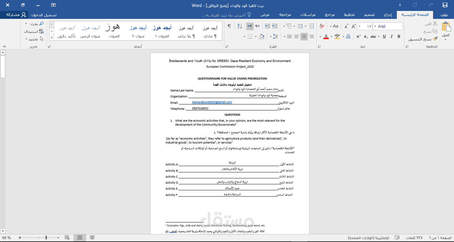
Task: Apply red font color with the A icon
Action: 326,37
